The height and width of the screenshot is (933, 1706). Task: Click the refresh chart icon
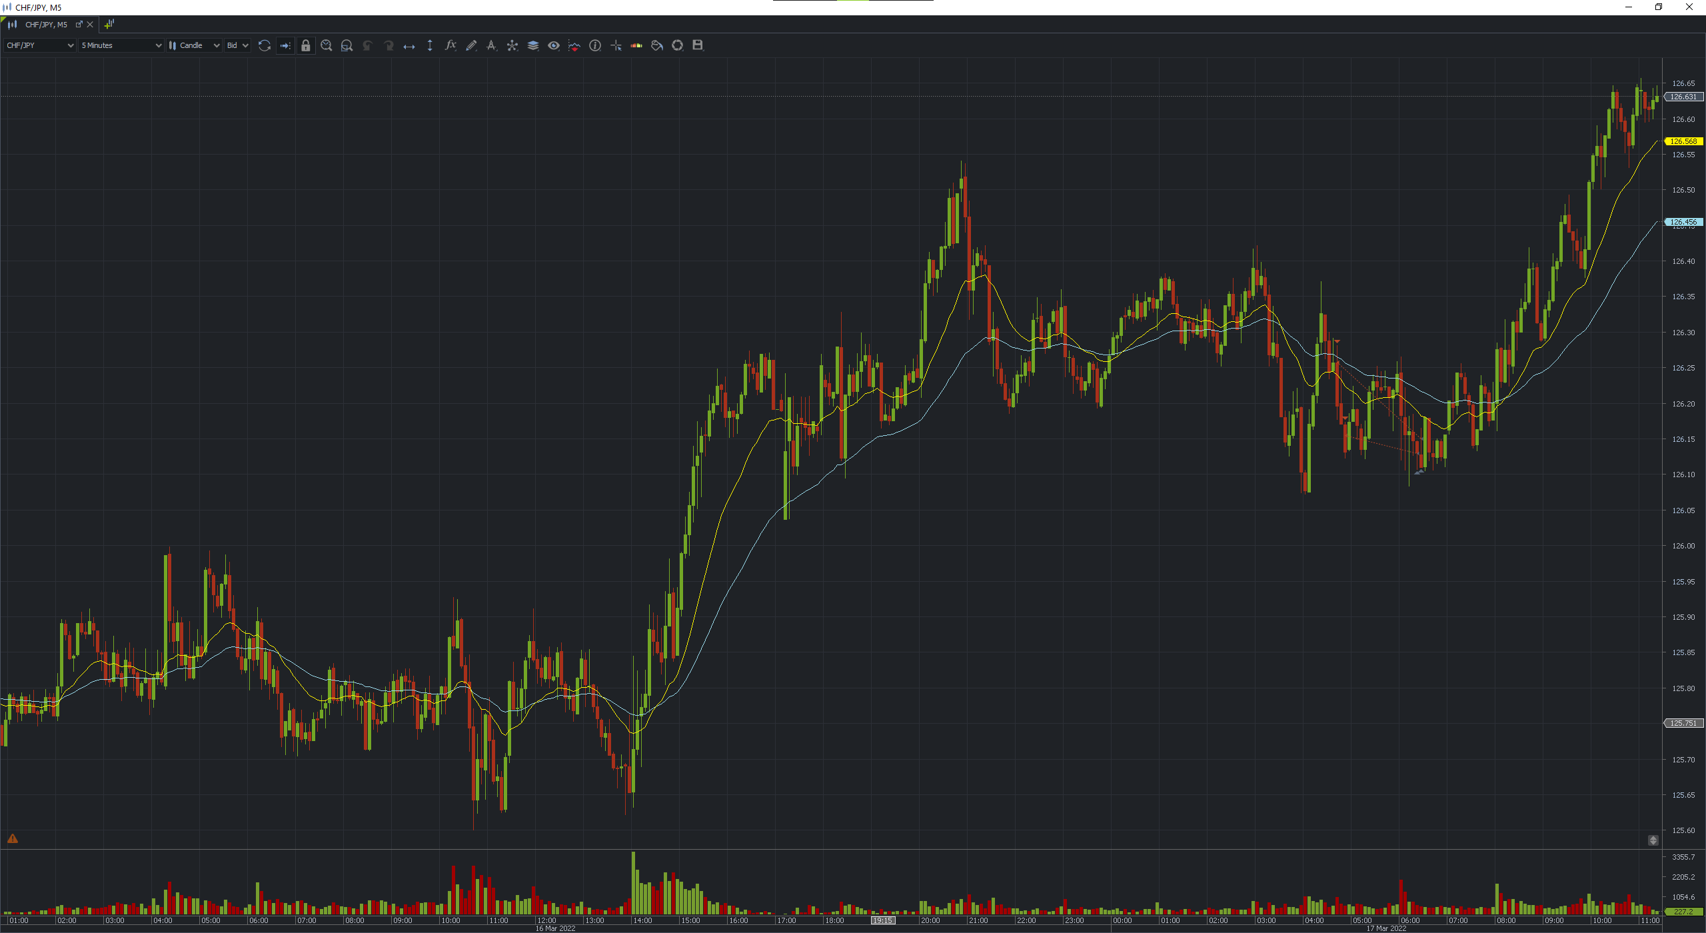[x=265, y=45]
